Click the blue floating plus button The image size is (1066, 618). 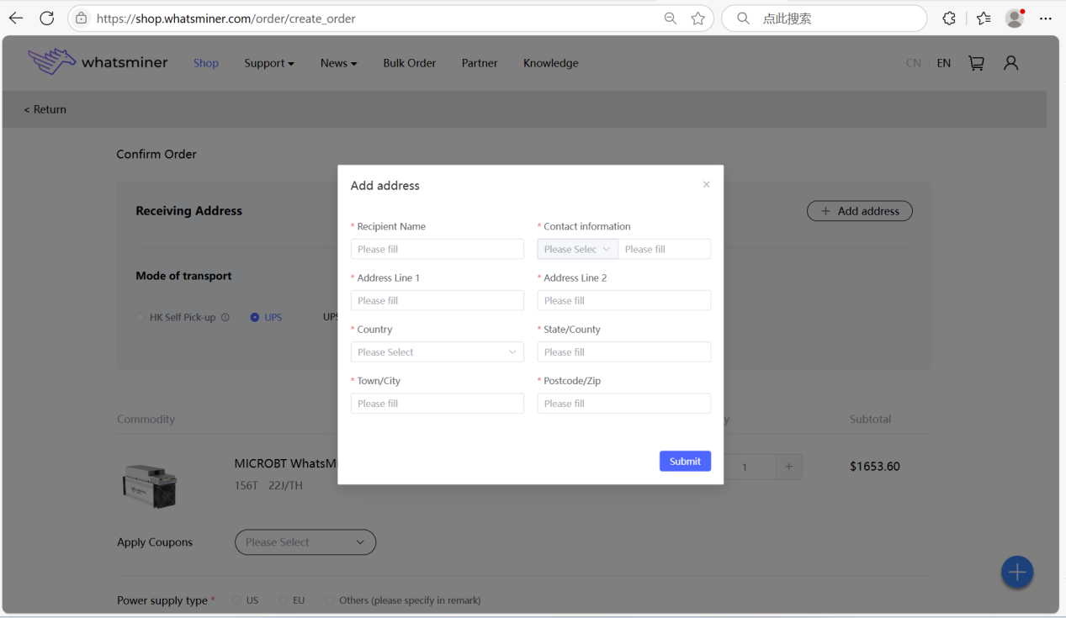coord(1017,573)
